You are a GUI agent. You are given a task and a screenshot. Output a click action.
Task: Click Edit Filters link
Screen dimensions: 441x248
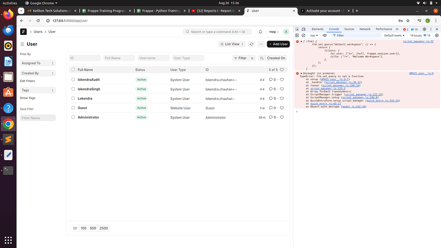click(27, 81)
